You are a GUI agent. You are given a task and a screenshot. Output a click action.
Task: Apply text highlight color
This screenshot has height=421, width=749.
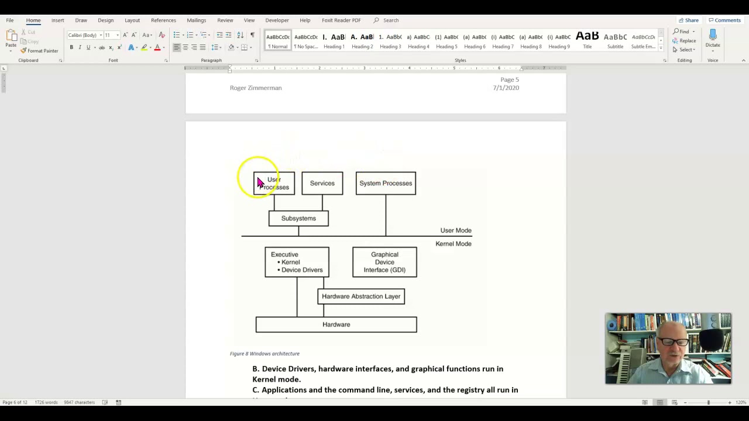[144, 47]
